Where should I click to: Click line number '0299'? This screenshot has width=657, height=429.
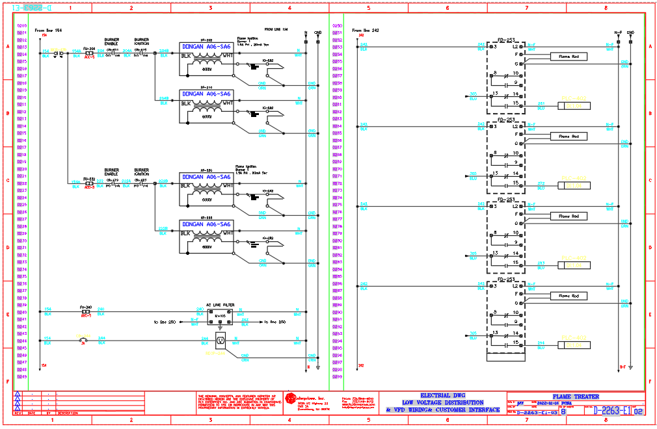point(337,377)
